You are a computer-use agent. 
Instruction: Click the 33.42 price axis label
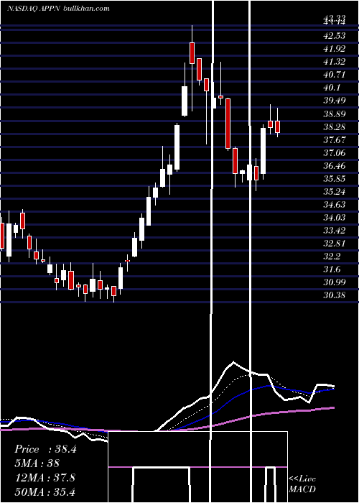click(x=335, y=231)
